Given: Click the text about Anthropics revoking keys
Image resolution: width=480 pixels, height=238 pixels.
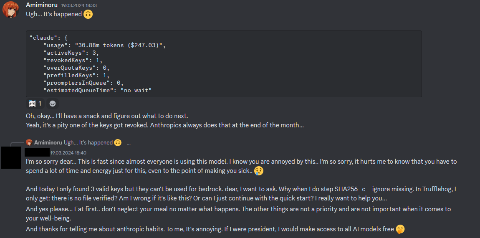Looking at the screenshot, I should tap(165, 125).
